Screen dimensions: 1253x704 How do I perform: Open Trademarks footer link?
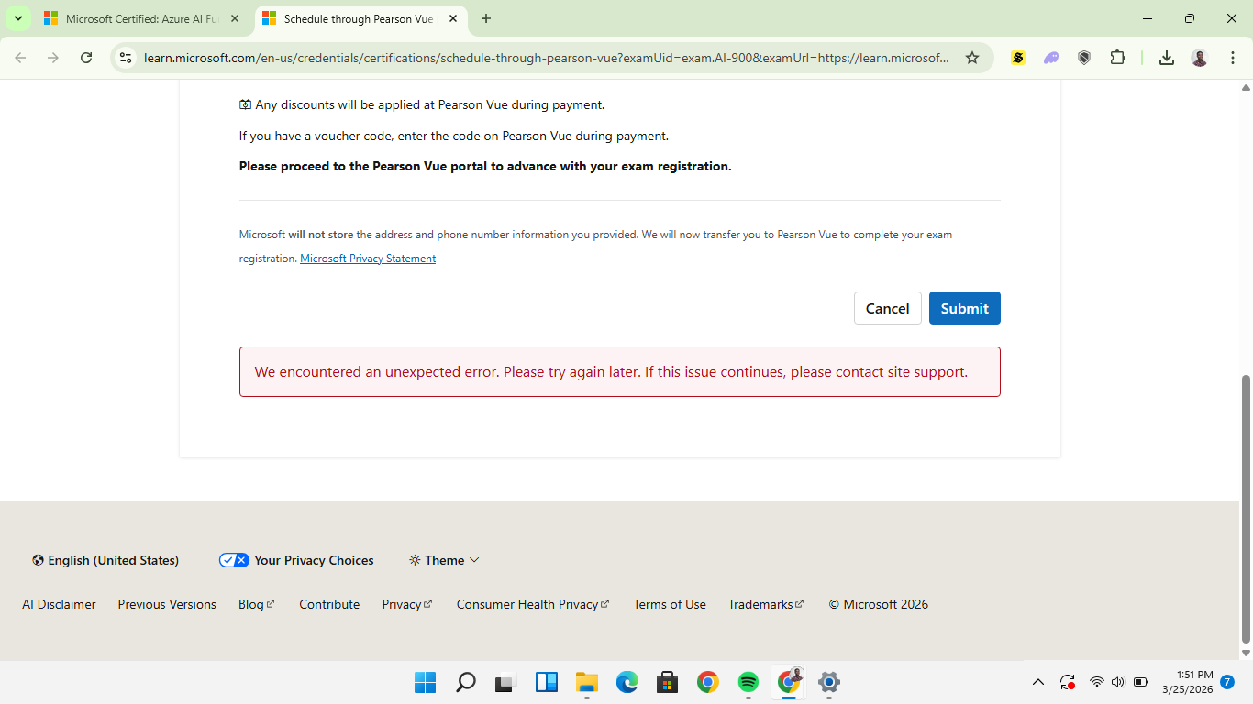pyautogui.click(x=766, y=604)
